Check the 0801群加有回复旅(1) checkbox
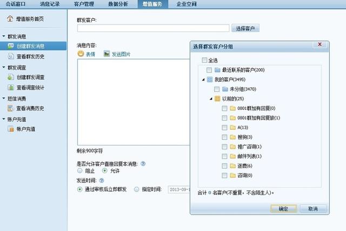346x231 pixels. pos(224,118)
